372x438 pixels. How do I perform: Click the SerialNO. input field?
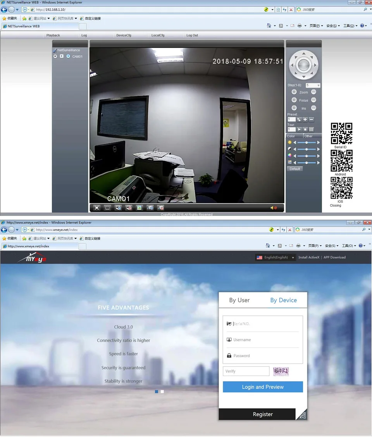(263, 324)
